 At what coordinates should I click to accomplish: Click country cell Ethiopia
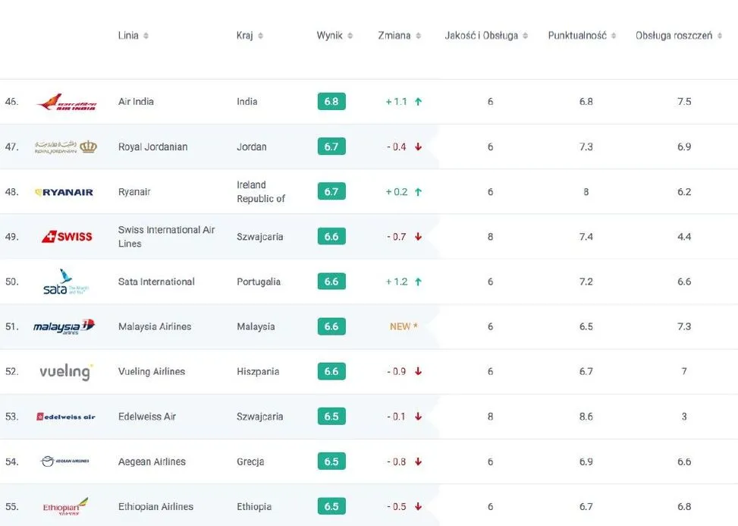[x=254, y=507]
